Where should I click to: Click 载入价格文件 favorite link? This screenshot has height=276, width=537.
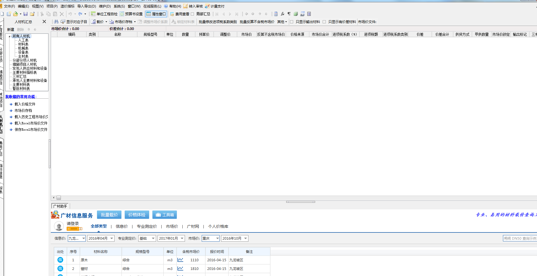pyautogui.click(x=25, y=104)
